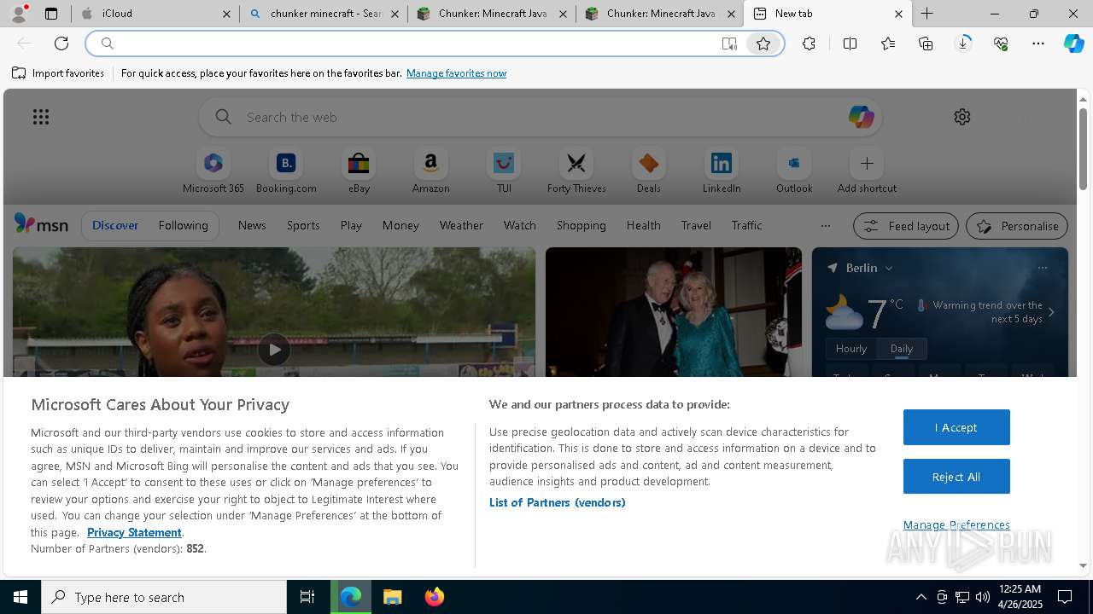Open the Traffic category
The image size is (1093, 614).
tap(746, 225)
